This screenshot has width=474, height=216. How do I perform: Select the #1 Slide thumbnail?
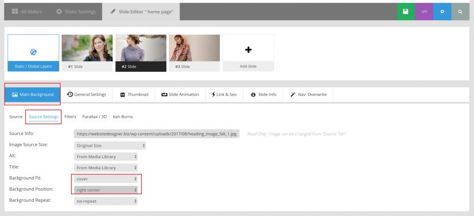pos(87,49)
